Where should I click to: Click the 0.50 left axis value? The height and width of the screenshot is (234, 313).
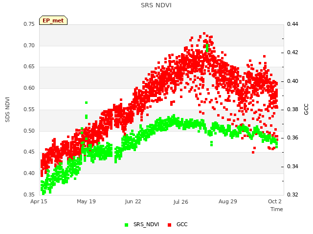click(29, 131)
